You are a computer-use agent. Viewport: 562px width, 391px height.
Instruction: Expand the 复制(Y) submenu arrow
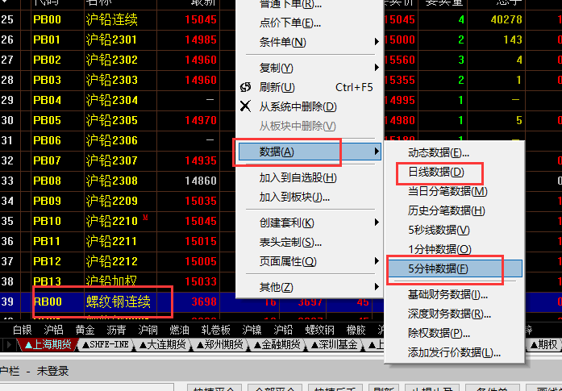[377, 68]
